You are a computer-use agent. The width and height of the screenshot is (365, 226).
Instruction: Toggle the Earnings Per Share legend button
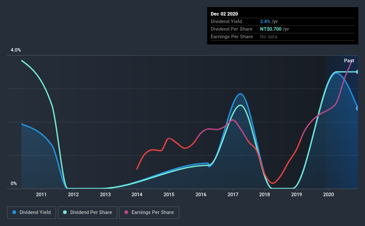(x=149, y=213)
